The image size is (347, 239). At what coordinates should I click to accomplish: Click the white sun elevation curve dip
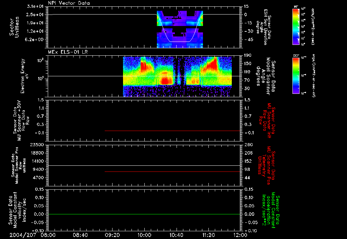click(x=180, y=42)
